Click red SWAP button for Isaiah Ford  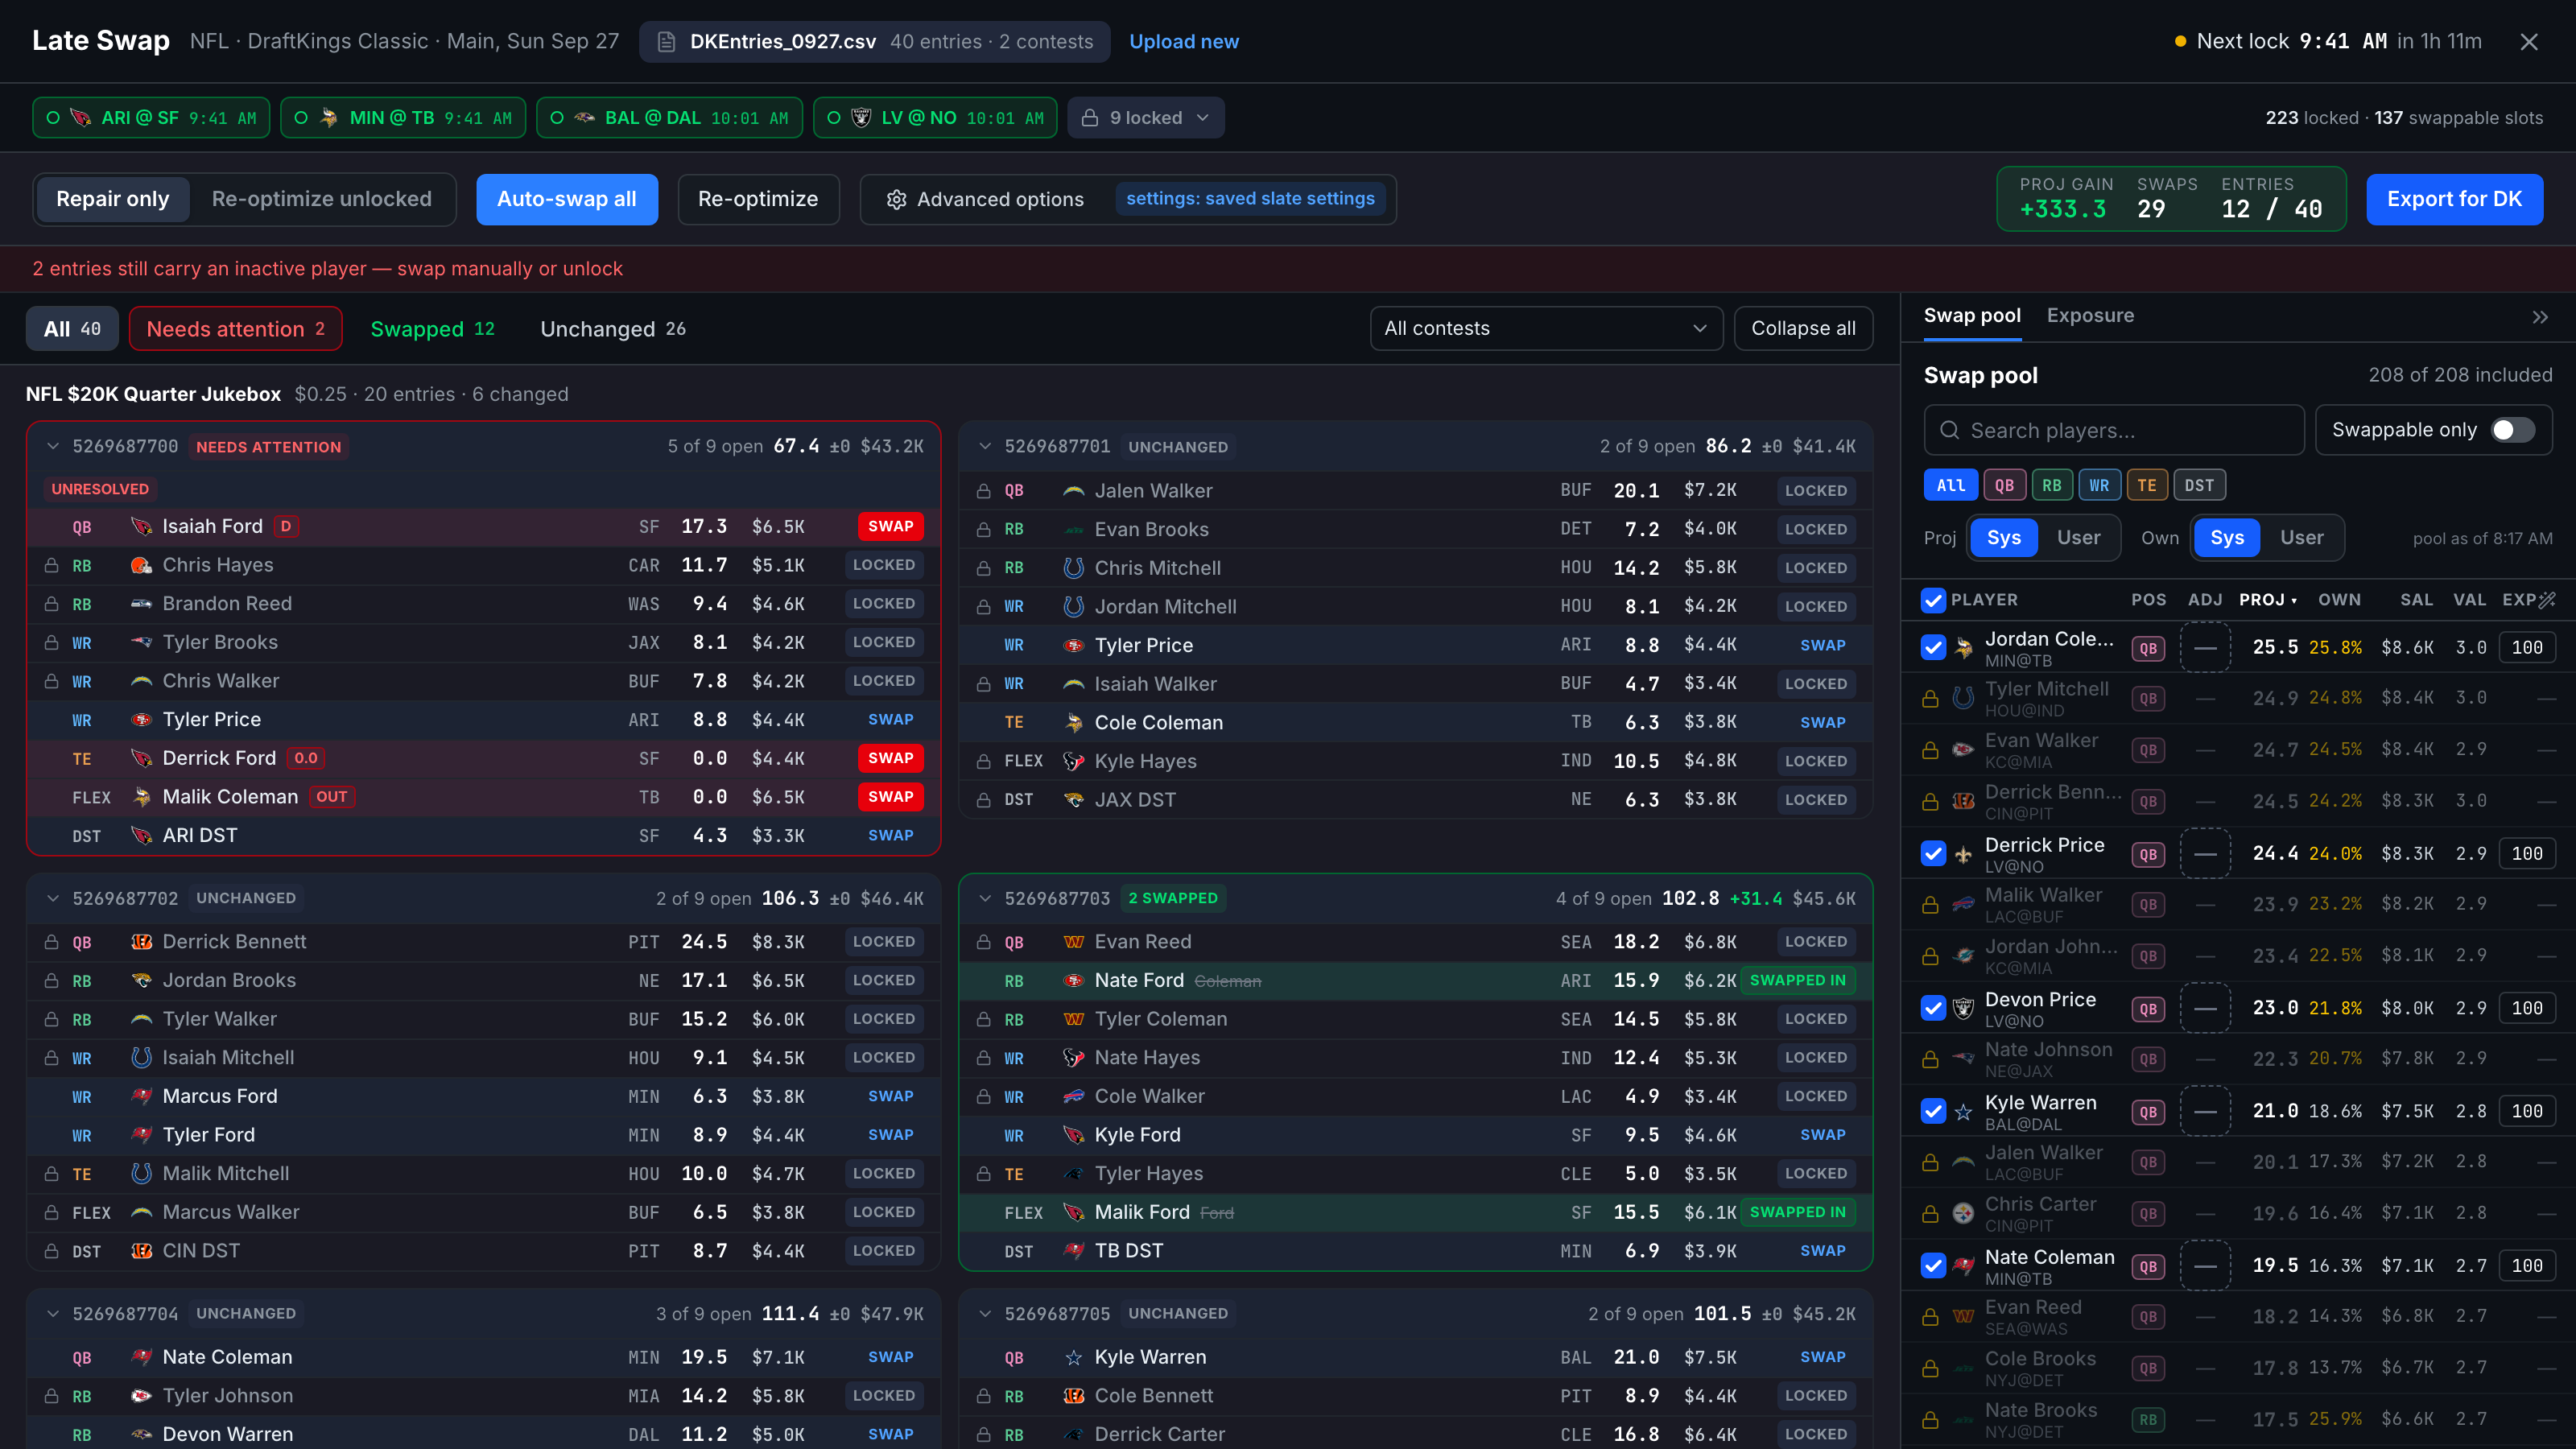tap(890, 527)
